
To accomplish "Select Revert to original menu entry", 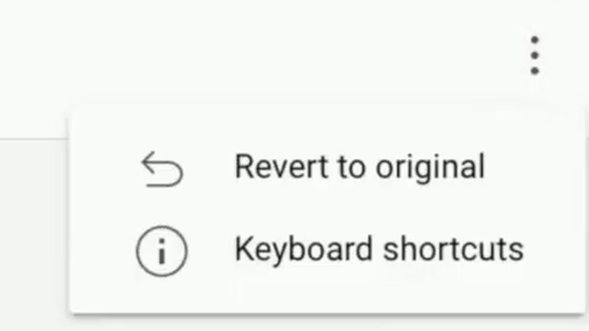I will (326, 167).
